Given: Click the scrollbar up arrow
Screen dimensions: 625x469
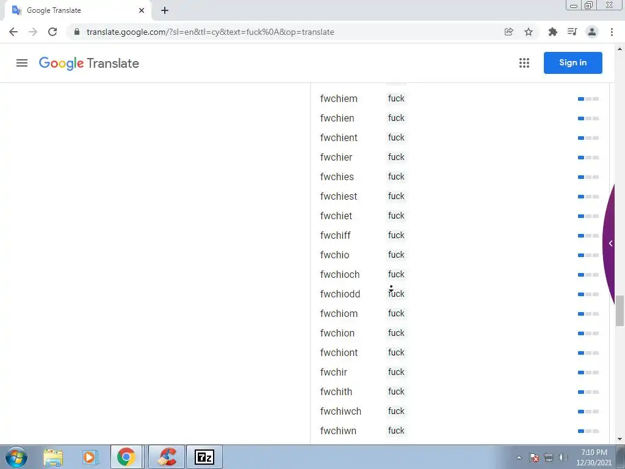Looking at the screenshot, I should click(x=620, y=49).
